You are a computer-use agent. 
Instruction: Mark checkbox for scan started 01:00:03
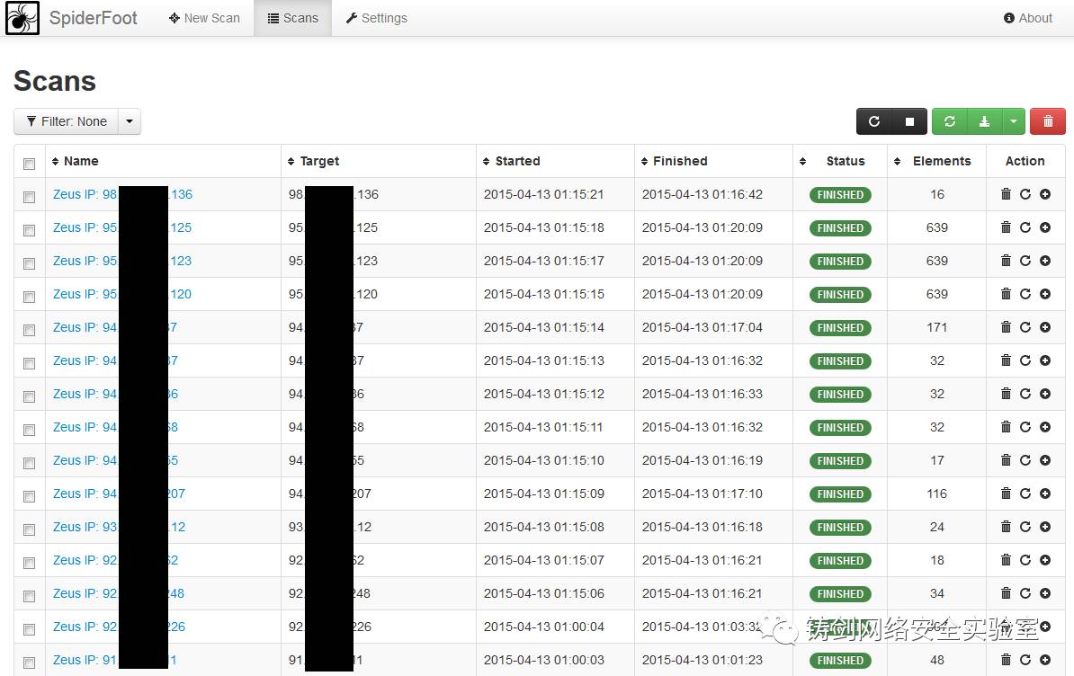[29, 663]
